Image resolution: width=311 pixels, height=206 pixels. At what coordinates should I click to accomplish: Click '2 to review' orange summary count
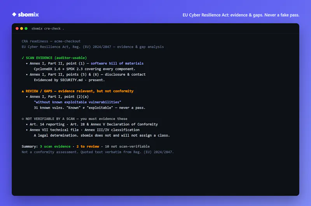pos(88,147)
